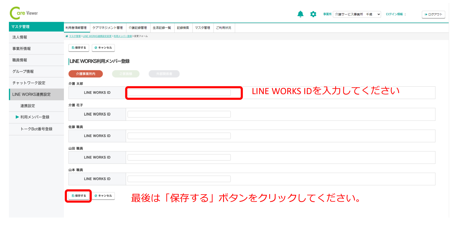
Task: Select 利用メンバー登録 in the sidebar
Action: coord(35,117)
